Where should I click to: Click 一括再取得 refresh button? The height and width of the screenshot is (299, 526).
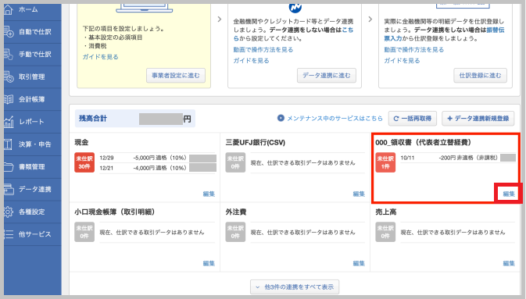pyautogui.click(x=413, y=119)
